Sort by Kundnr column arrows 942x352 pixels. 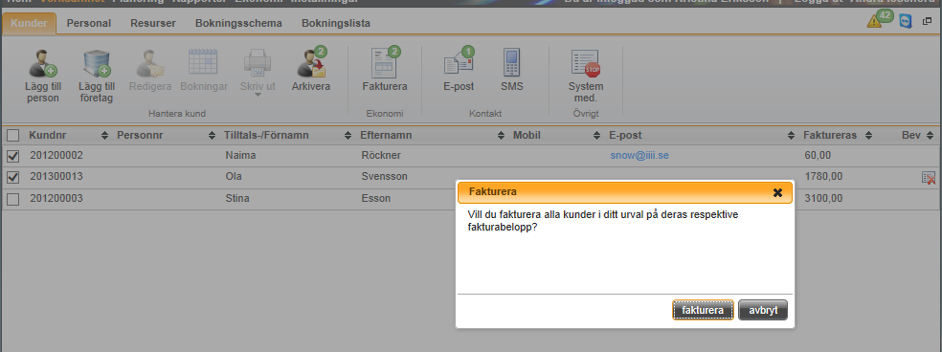(x=104, y=136)
